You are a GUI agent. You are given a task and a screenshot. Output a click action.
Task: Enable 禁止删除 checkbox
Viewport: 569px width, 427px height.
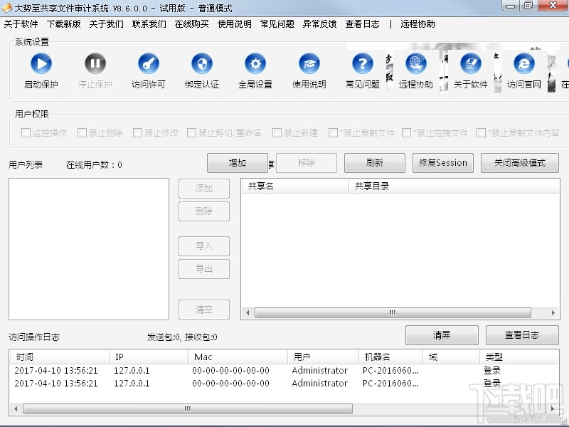[x=82, y=132]
